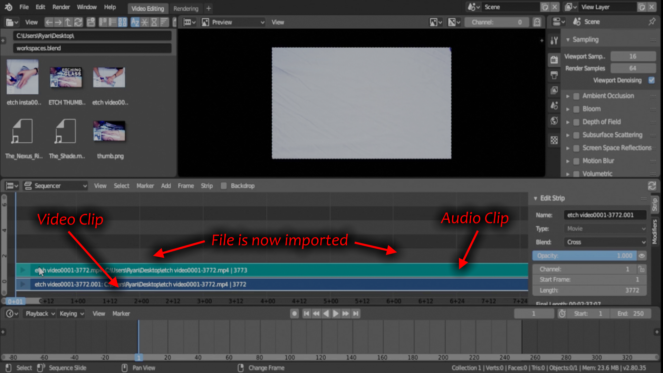663x373 pixels.
Task: Add a new workspace with the + button
Action: [x=208, y=8]
